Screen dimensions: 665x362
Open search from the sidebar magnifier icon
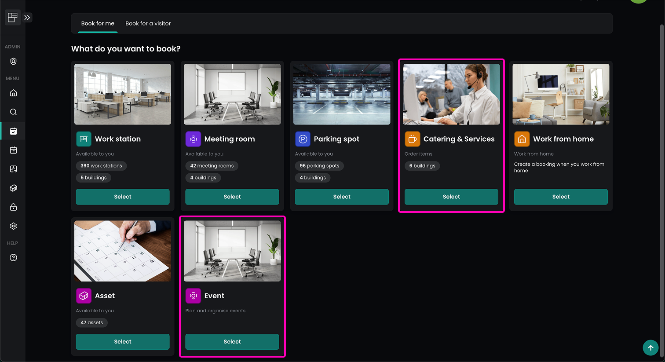pyautogui.click(x=13, y=112)
